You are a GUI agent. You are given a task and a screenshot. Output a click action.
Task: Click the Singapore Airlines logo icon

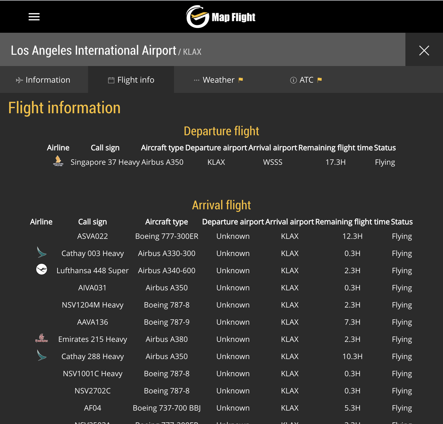(58, 161)
